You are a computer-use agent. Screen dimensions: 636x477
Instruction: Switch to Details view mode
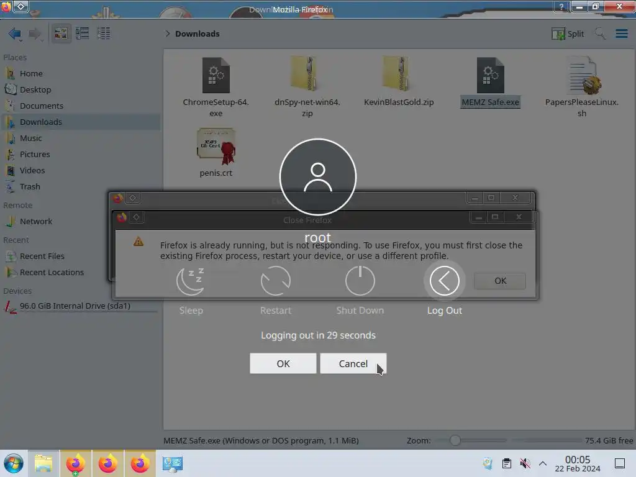coord(104,34)
